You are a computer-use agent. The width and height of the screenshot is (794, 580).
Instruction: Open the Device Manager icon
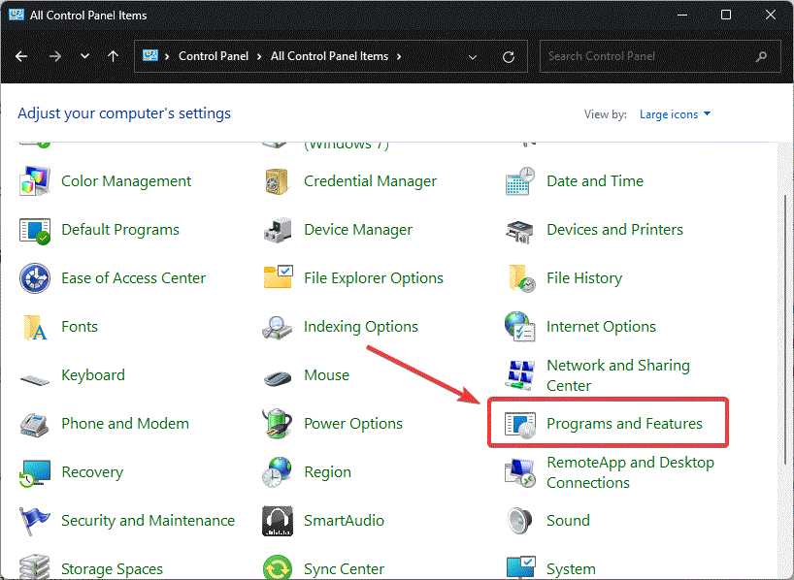[x=278, y=230]
